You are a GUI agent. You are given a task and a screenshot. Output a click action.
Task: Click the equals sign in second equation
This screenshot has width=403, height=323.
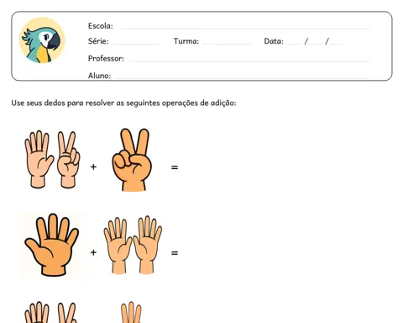coord(175,253)
